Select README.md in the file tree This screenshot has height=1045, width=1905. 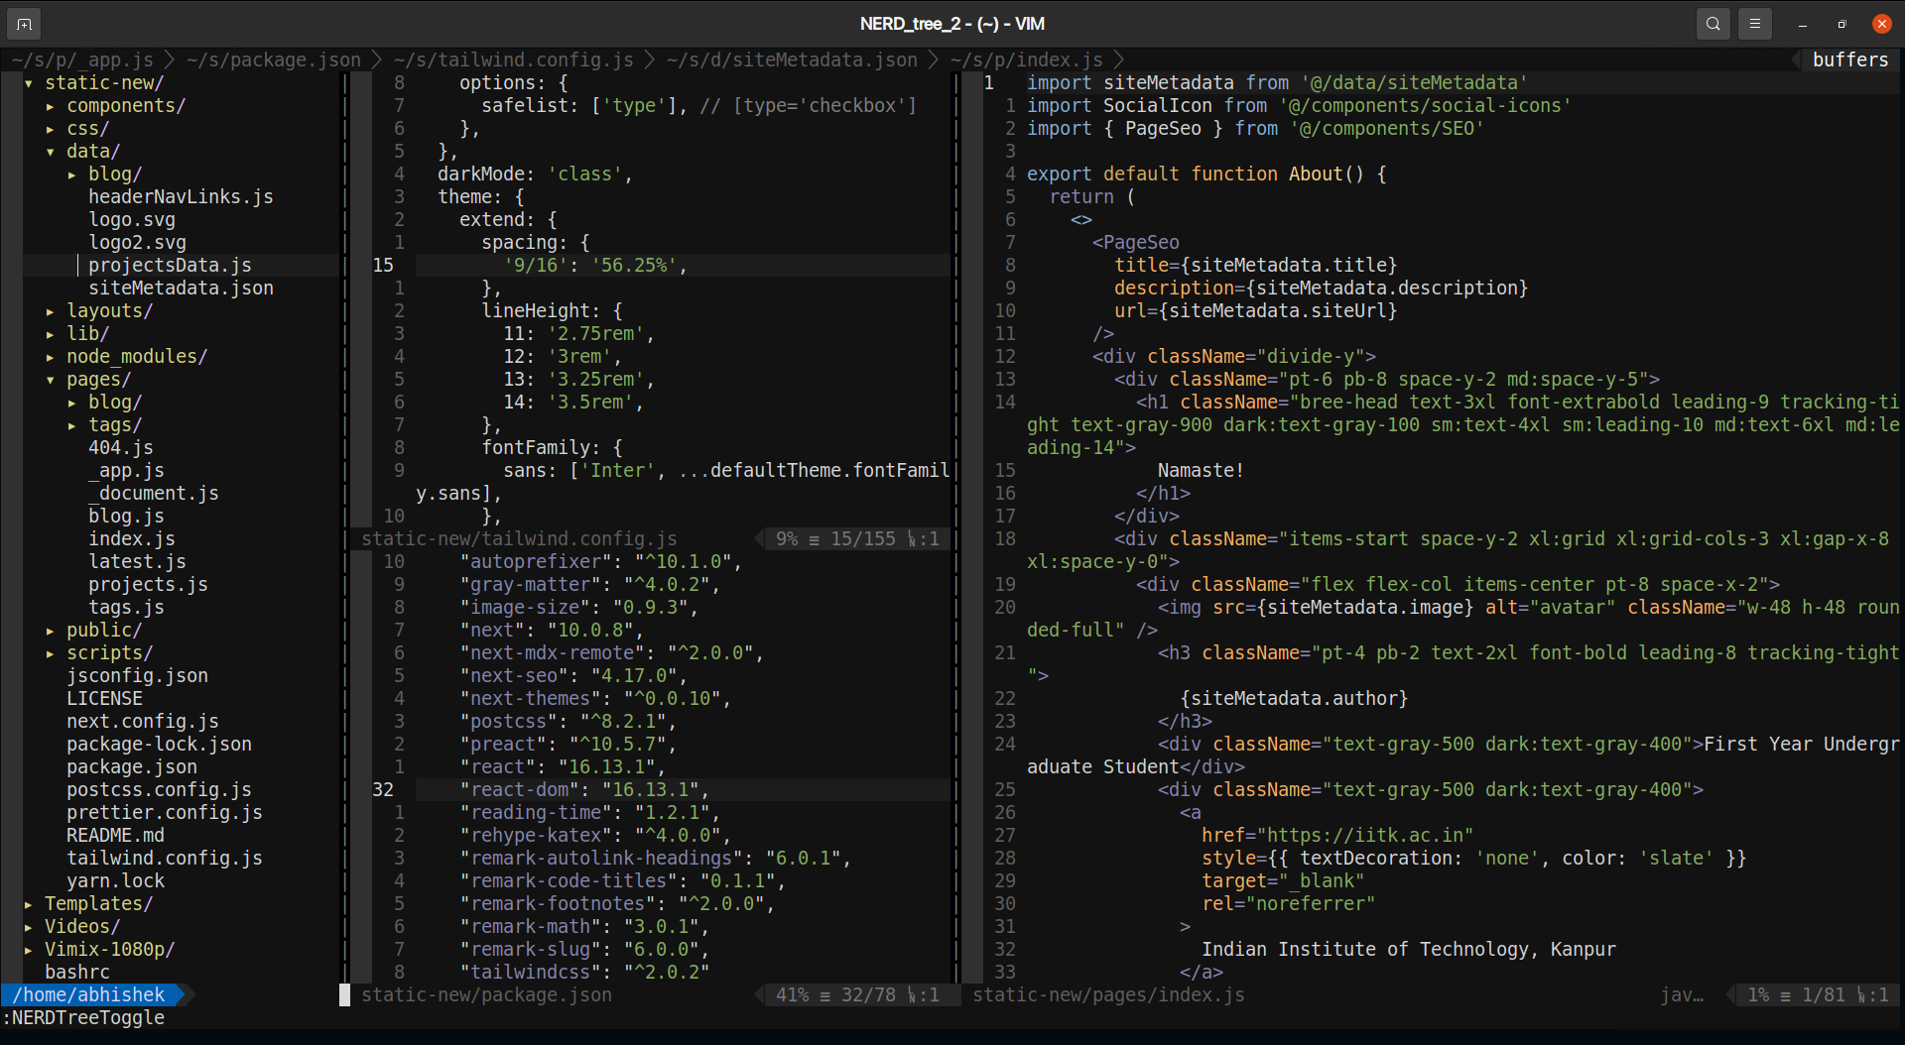tap(115, 836)
